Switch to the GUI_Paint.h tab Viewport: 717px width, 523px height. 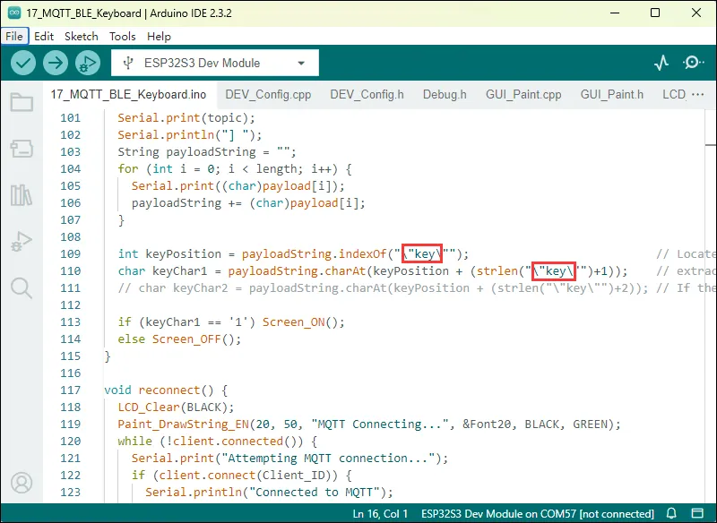click(x=612, y=94)
